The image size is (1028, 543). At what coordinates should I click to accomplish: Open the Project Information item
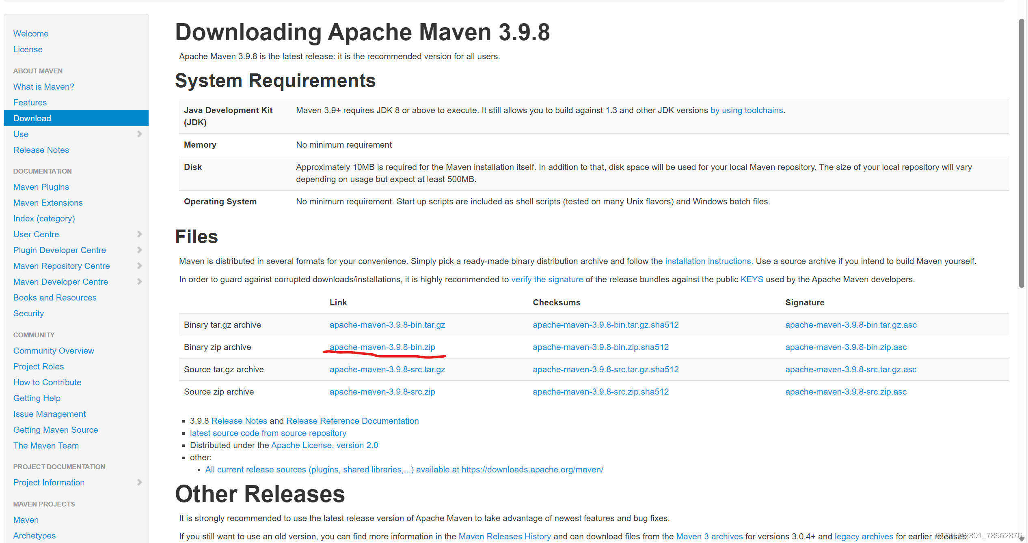tap(49, 483)
